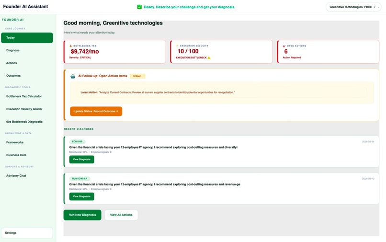Click the AI Follow-up: Open Action Items heading
This screenshot has height=242, width=386.
[102, 76]
